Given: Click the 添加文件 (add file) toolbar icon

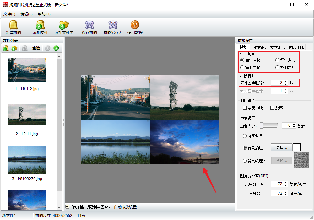Looking at the screenshot, I should pyautogui.click(x=41, y=25).
